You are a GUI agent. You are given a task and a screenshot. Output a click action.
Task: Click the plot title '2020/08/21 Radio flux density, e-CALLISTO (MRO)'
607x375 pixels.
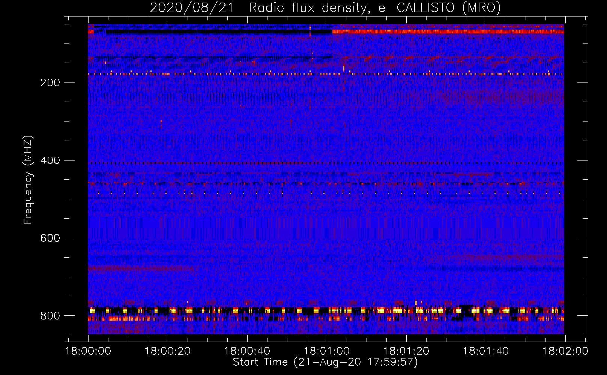[325, 7]
